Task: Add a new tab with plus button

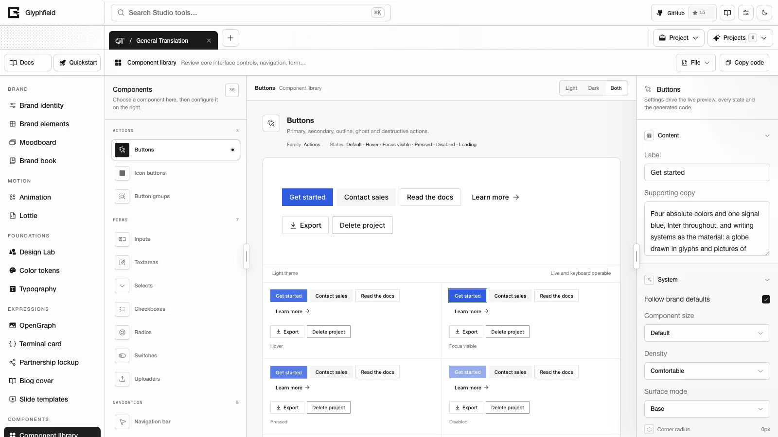Action: coord(230,38)
